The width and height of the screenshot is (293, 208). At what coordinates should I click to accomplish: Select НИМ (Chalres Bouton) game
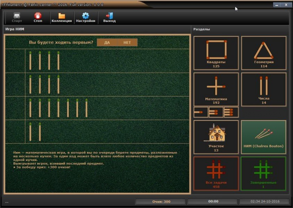coord(264,137)
